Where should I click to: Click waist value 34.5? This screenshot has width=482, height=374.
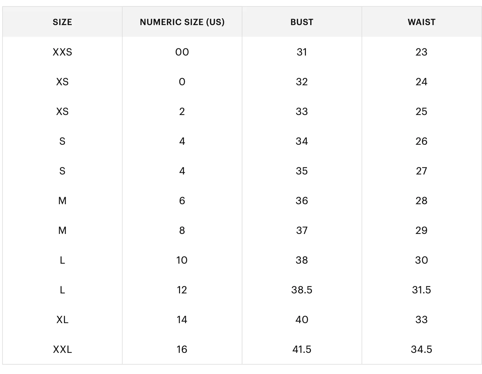(x=422, y=349)
